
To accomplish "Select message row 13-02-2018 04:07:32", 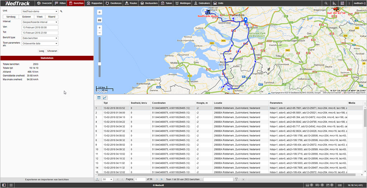I will [229, 131].
